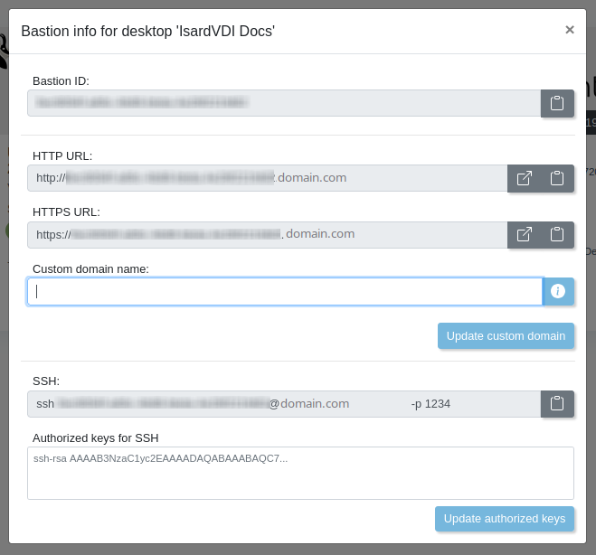This screenshot has width=596, height=555.
Task: Copy the SSH command to clipboard
Action: pos(557,404)
